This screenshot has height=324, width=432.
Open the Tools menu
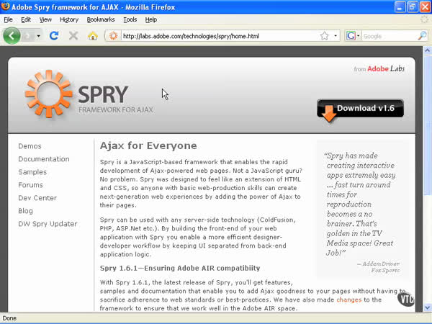click(x=130, y=19)
